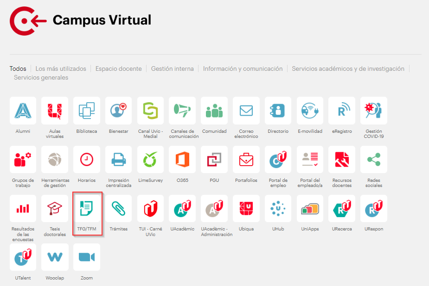Open Portal de empleo icon
429x286 pixels.
tap(278, 159)
